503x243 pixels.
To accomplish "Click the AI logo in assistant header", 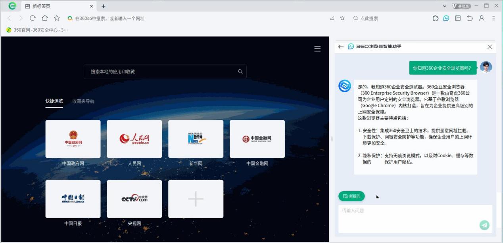I will (351, 47).
